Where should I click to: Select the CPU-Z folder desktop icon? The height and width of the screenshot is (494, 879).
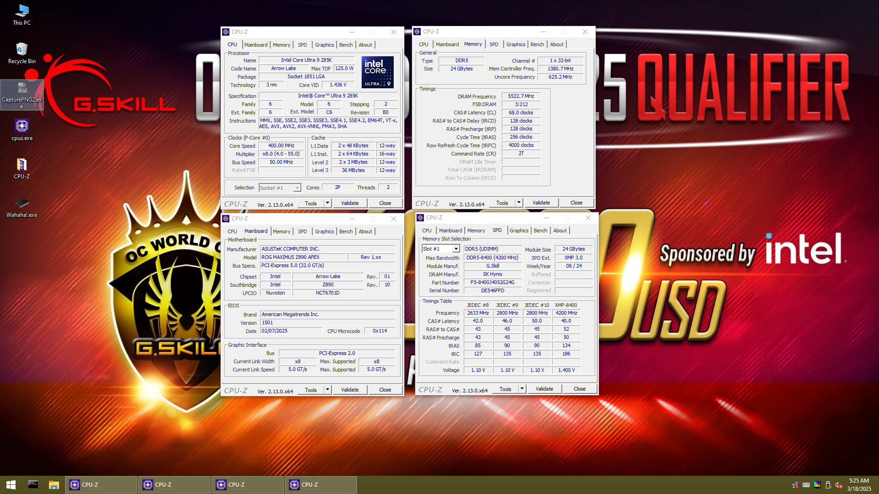[22, 168]
